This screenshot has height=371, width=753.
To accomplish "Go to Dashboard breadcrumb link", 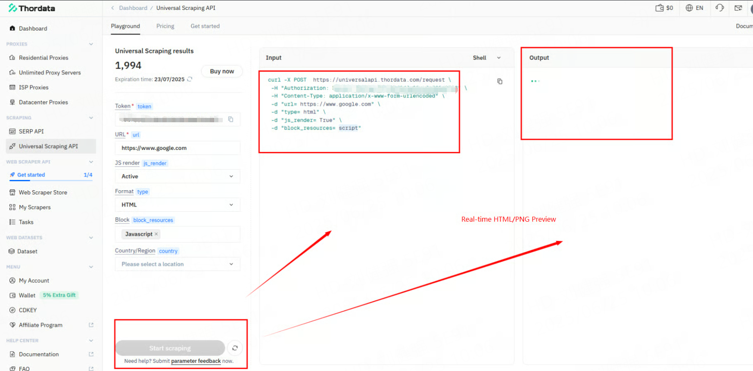I will pyautogui.click(x=133, y=8).
